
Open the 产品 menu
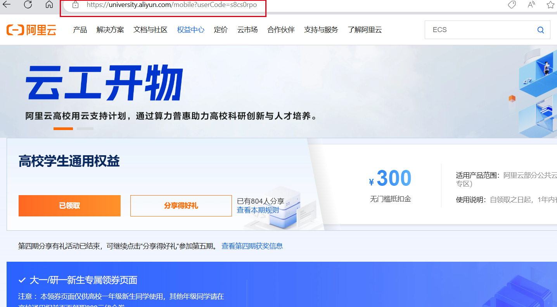(80, 30)
